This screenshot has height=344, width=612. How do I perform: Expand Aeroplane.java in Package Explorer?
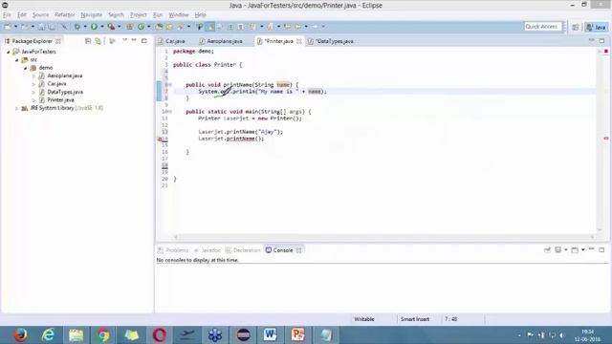coord(33,76)
